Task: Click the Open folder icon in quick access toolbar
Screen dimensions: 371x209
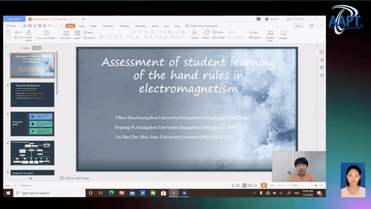Action: [25, 26]
